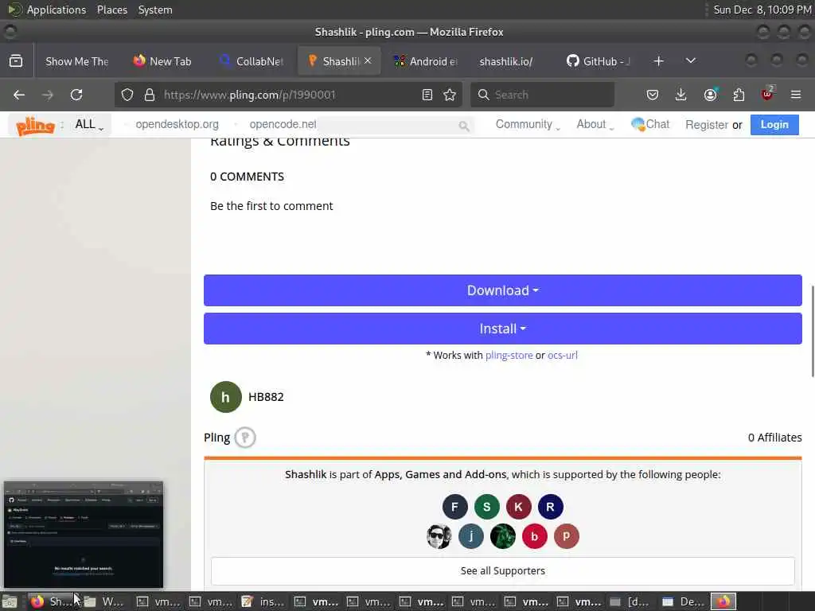The image size is (815, 611).
Task: Switch to Show Me The tab
Action: tap(77, 61)
